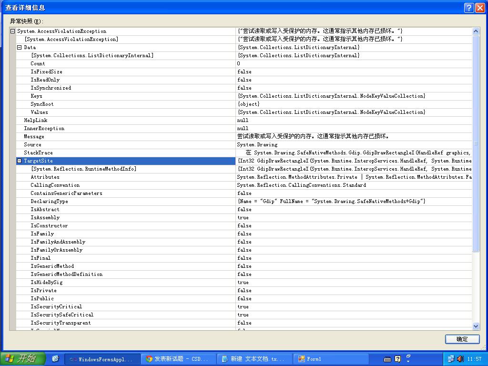Select the HelpLink row

pos(244,120)
